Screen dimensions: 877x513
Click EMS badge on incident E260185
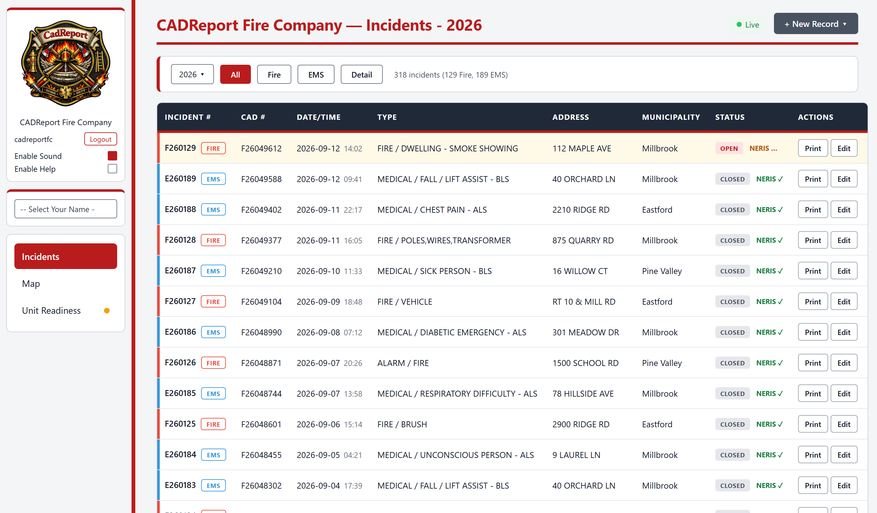(x=213, y=394)
